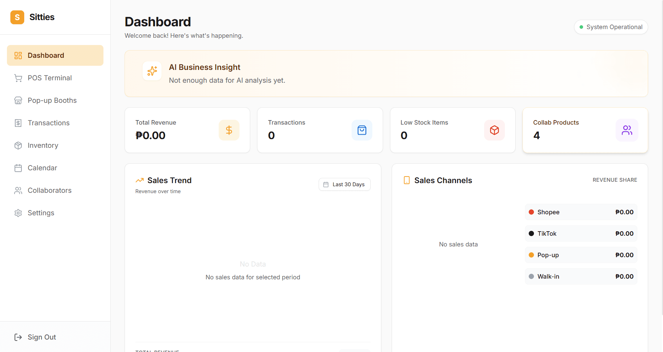Click the Total Revenue card
Viewport: 663px width, 352px height.
[187, 130]
